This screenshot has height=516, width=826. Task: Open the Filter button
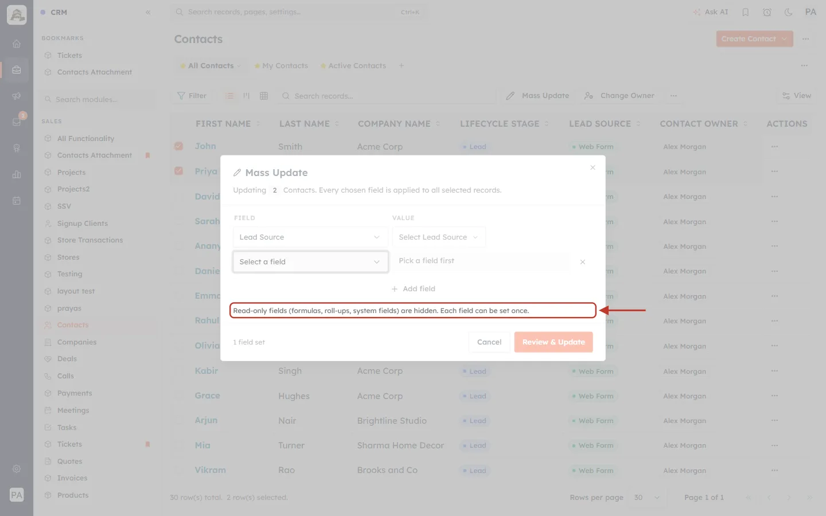(x=192, y=96)
